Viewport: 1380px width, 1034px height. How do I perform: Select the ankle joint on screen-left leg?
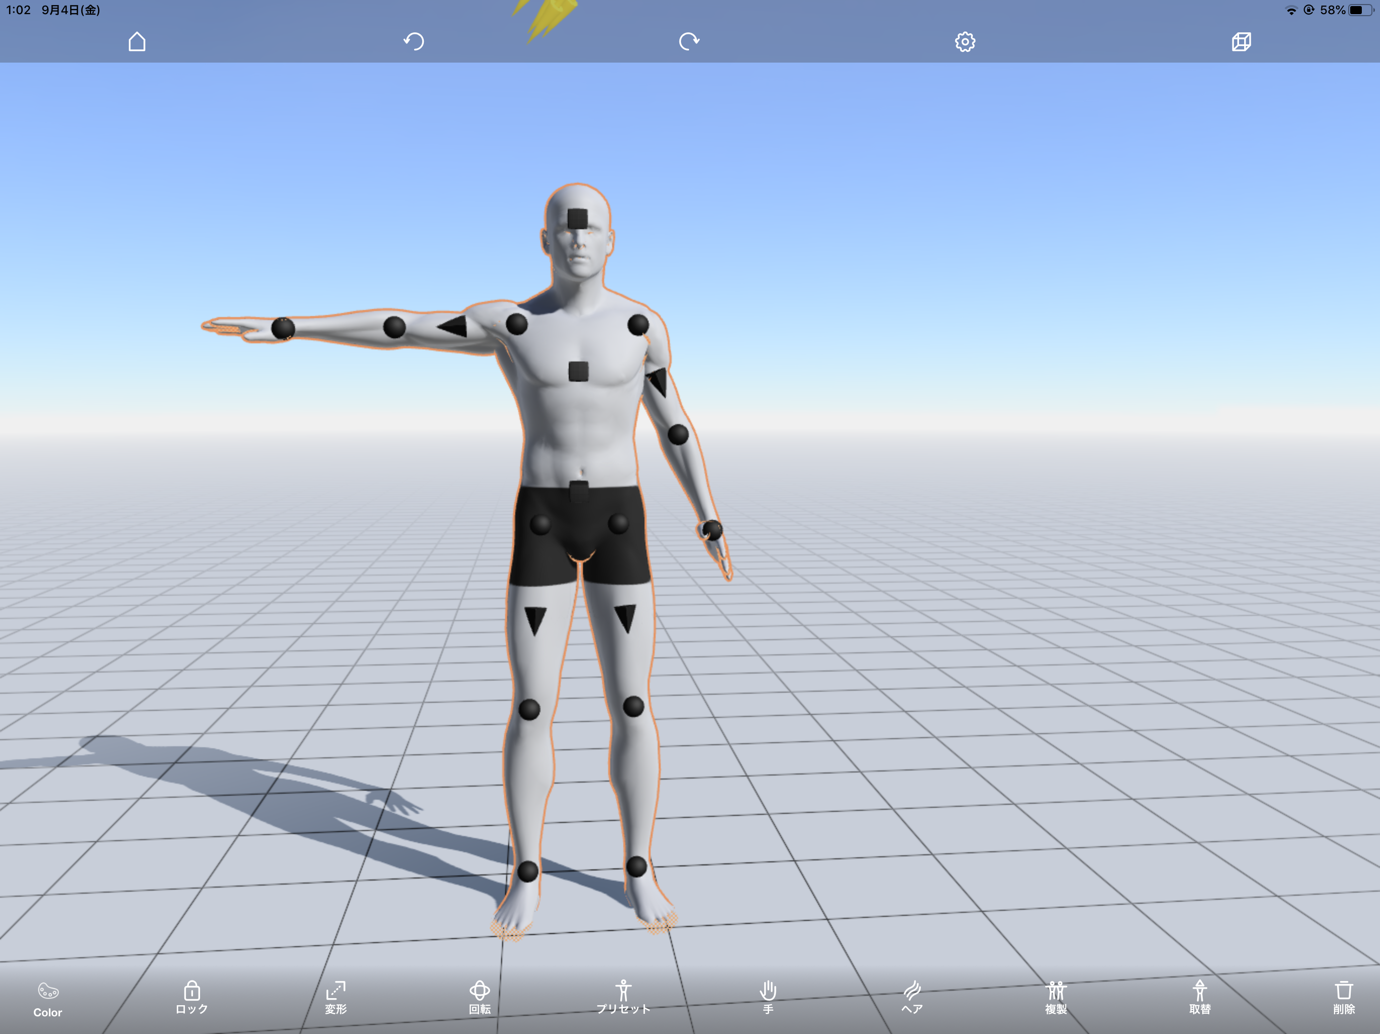(528, 871)
